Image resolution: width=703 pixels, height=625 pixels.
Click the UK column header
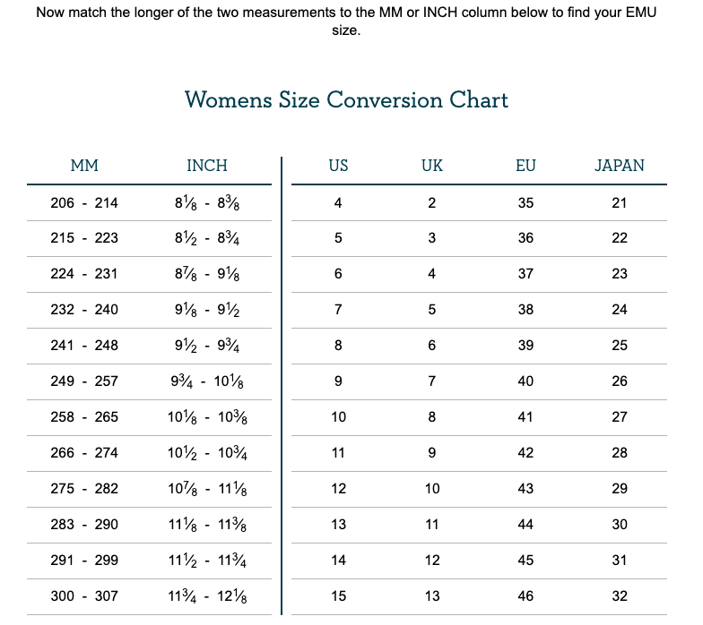click(432, 166)
